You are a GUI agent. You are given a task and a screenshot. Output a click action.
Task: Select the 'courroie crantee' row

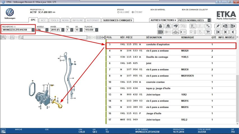click(x=171, y=83)
